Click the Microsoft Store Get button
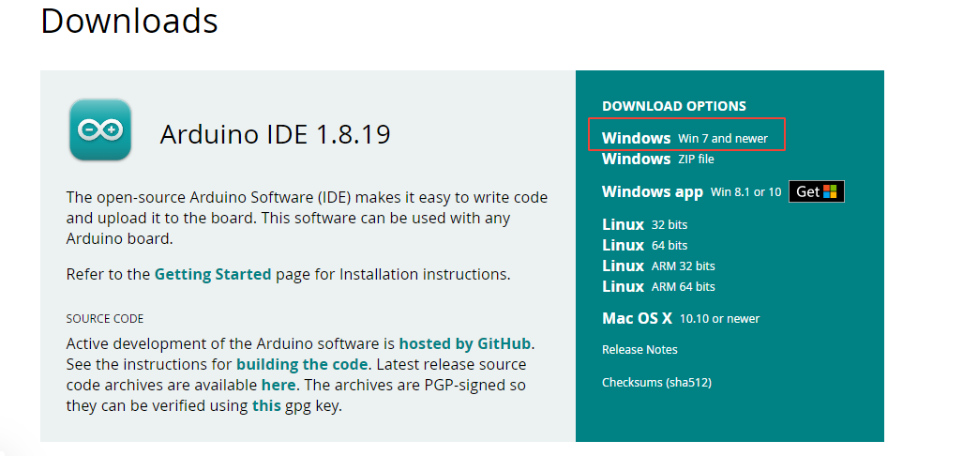This screenshot has height=456, width=978. [817, 191]
